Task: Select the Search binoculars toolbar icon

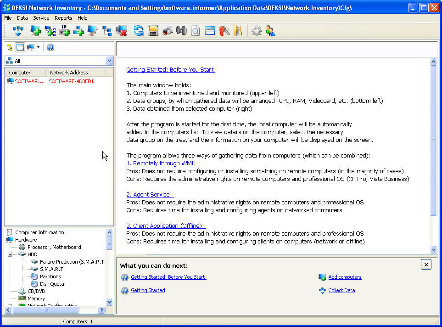Action: pyautogui.click(x=181, y=31)
